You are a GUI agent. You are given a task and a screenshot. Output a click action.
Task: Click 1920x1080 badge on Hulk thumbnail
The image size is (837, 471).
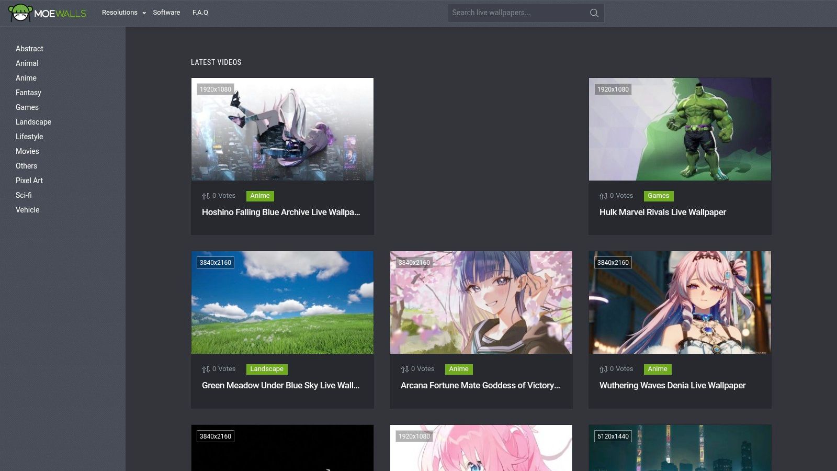coord(613,89)
